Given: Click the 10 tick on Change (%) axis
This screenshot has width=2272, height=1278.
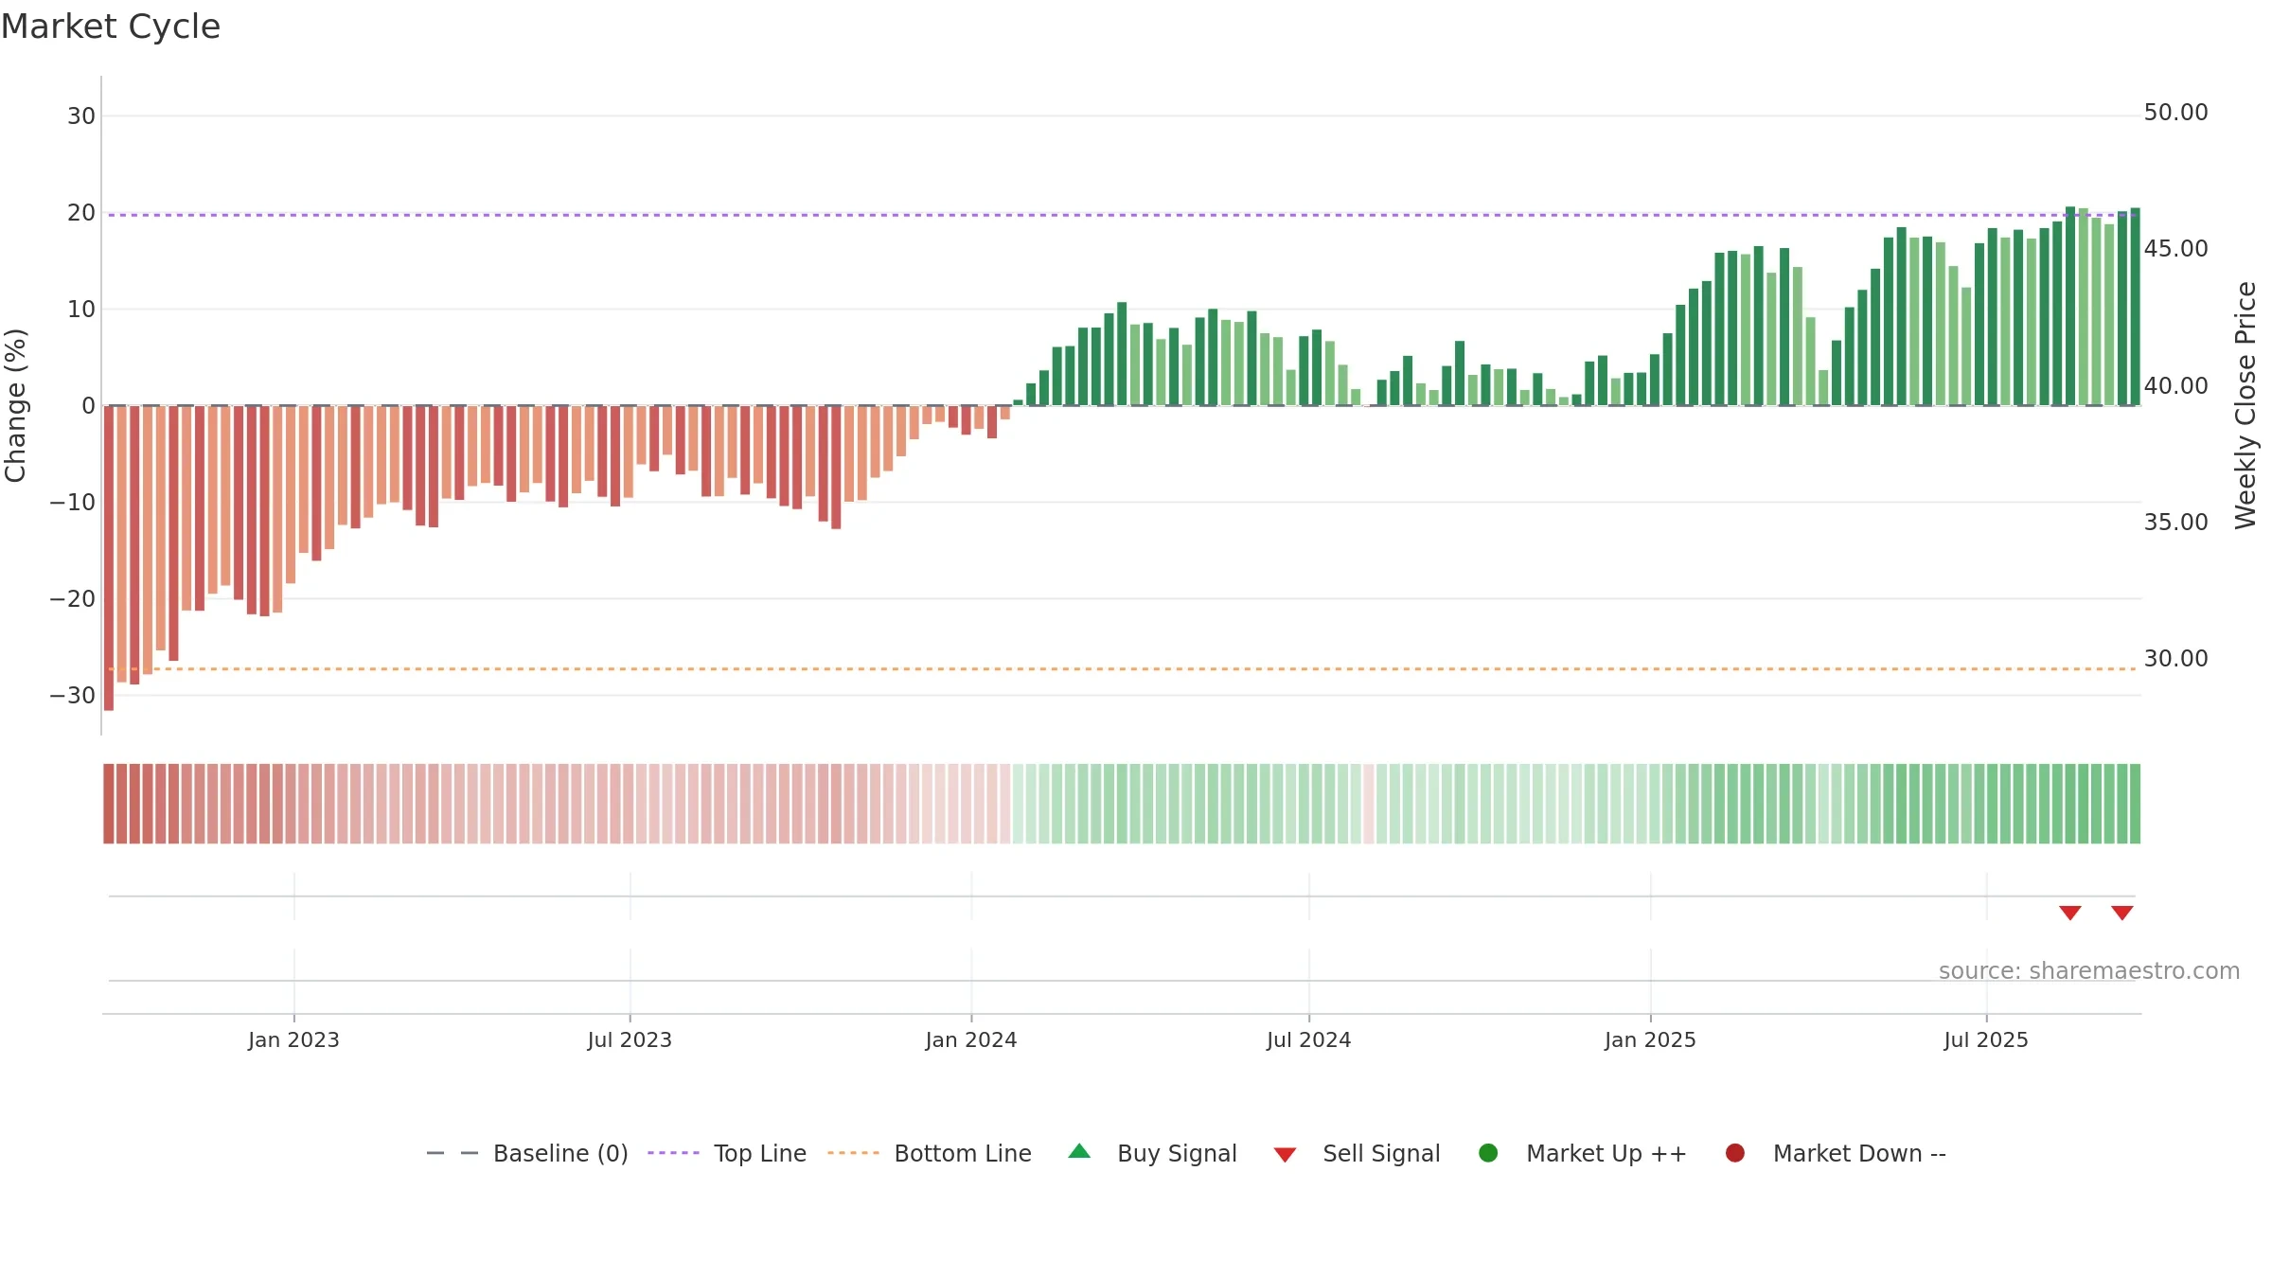Looking at the screenshot, I should (81, 310).
